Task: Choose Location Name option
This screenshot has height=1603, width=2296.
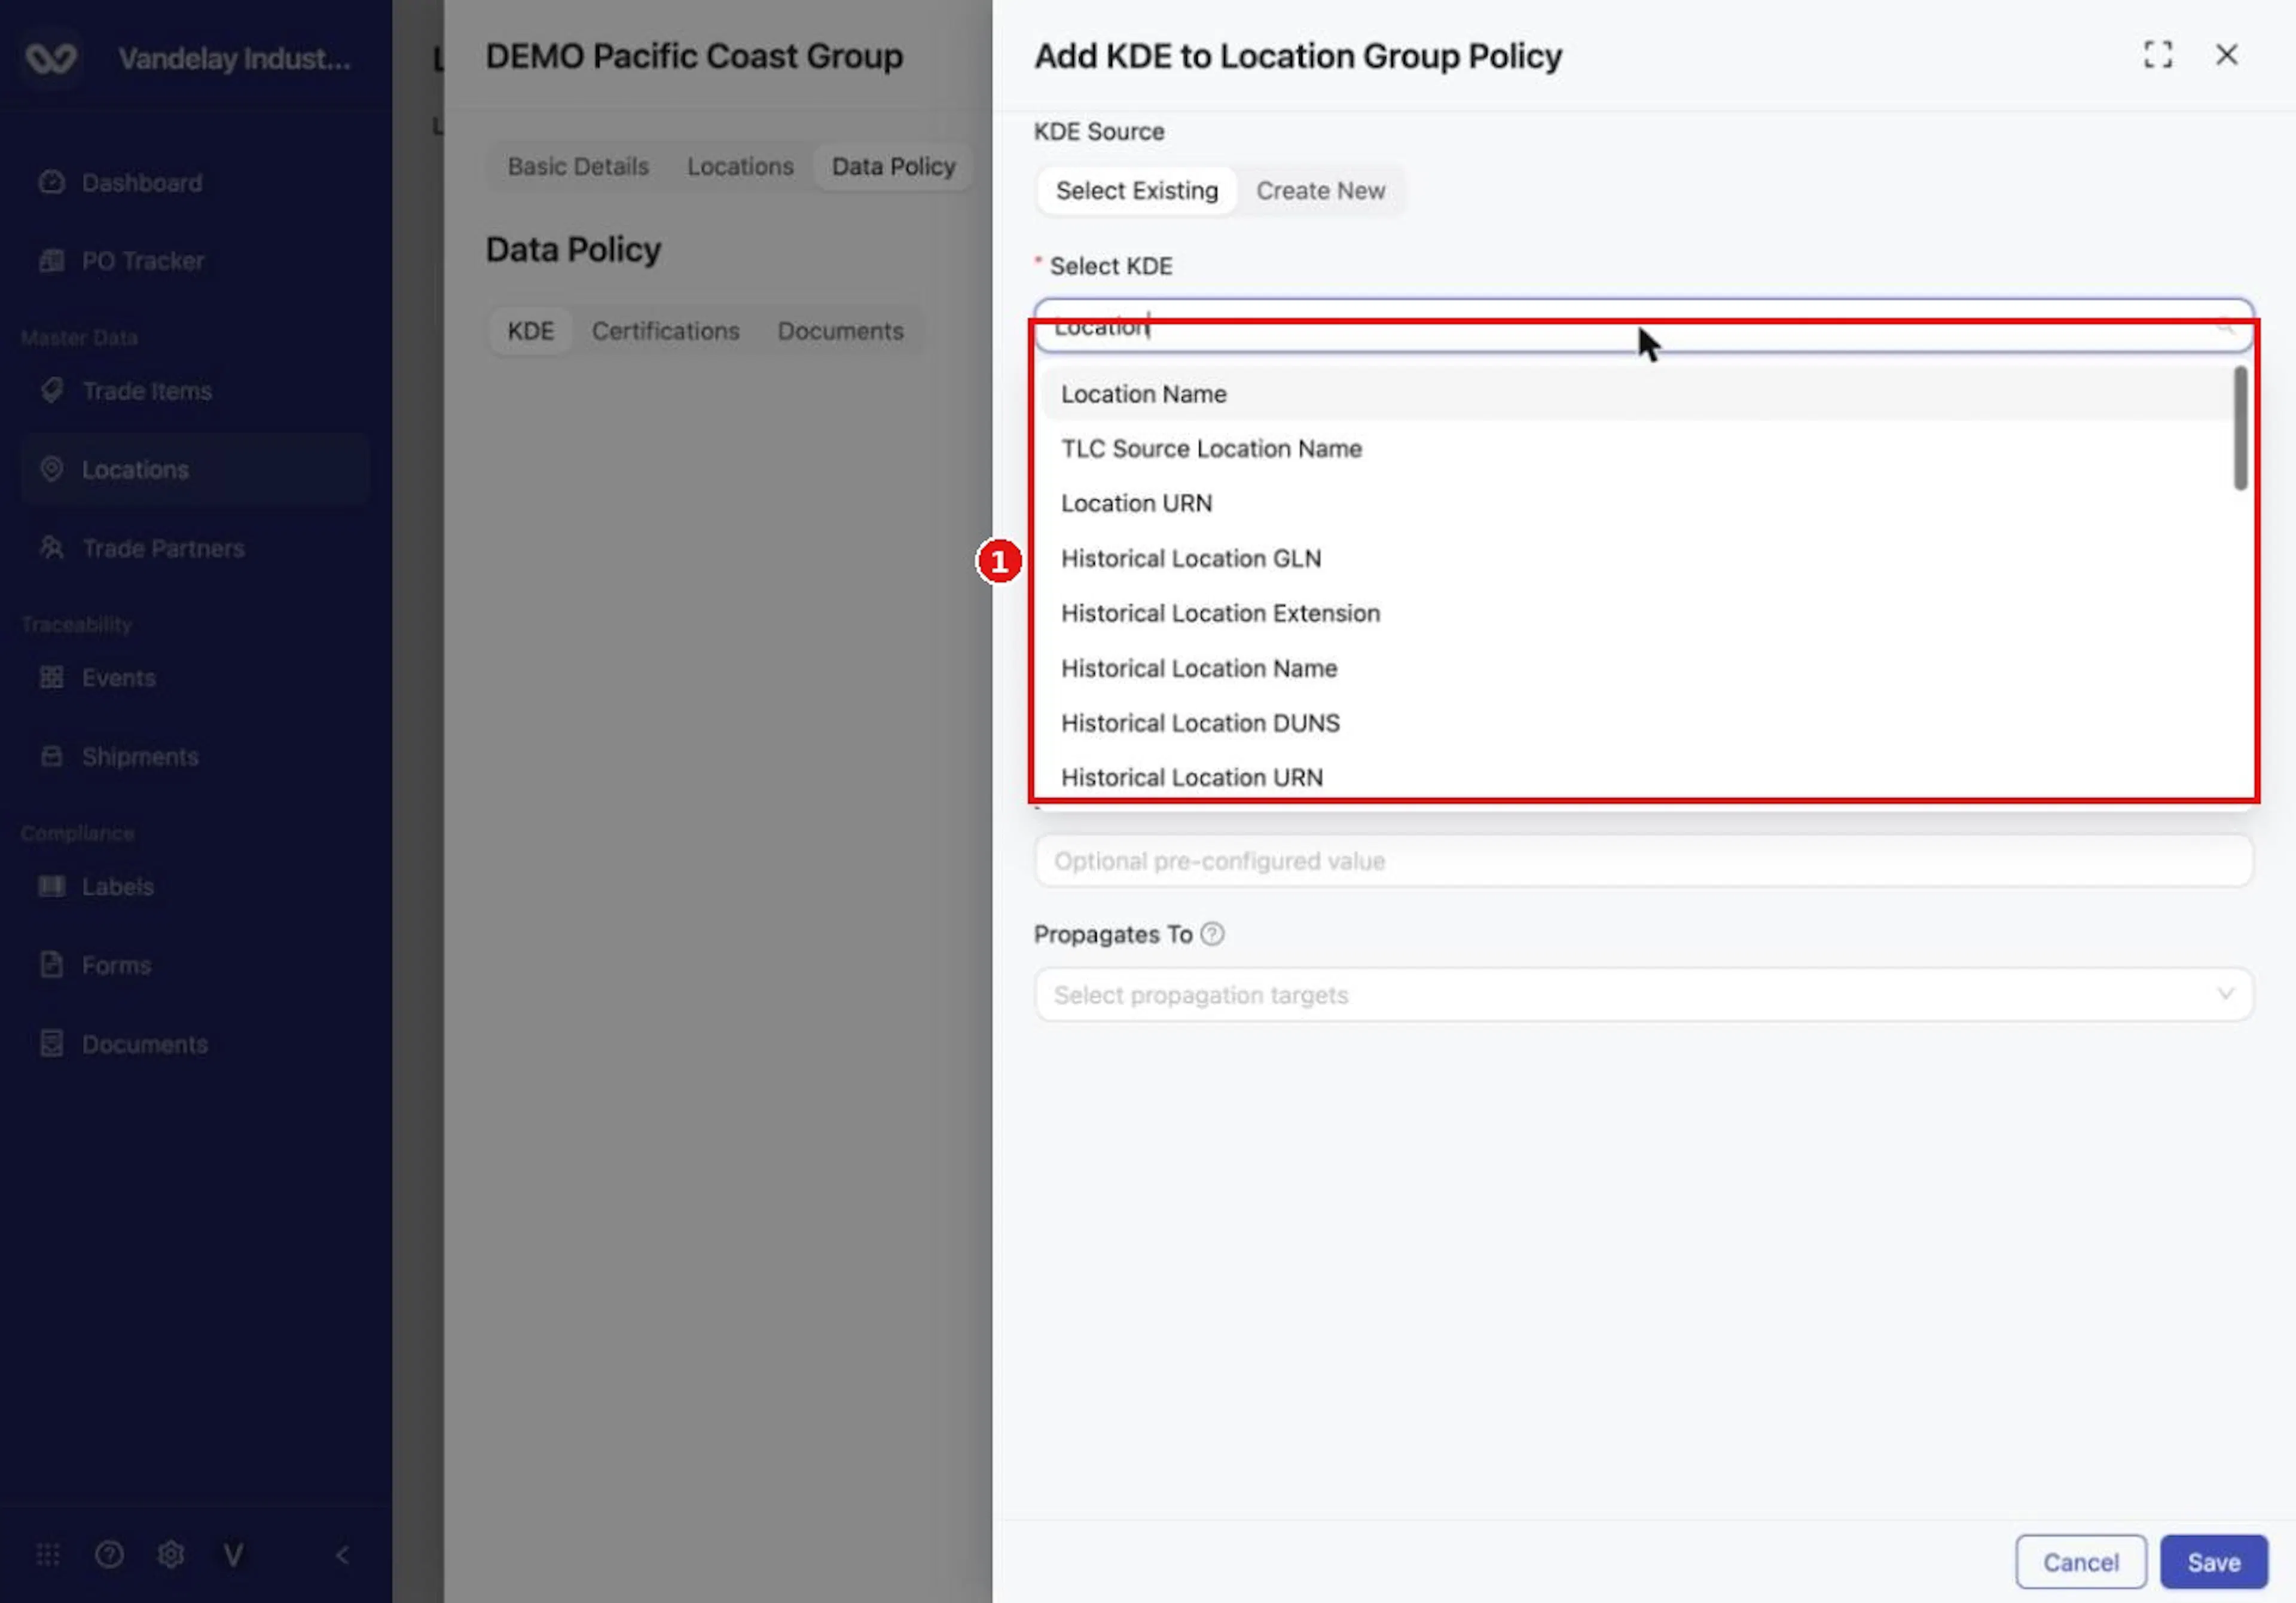Action: [1638, 394]
